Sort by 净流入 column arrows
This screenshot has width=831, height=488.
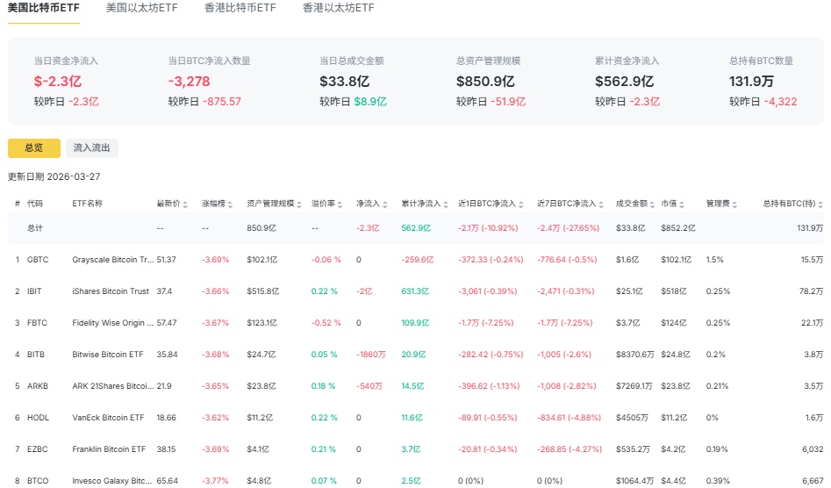tap(384, 205)
